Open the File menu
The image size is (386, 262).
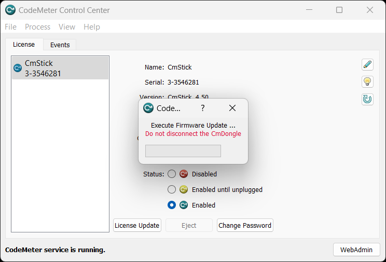click(x=10, y=27)
